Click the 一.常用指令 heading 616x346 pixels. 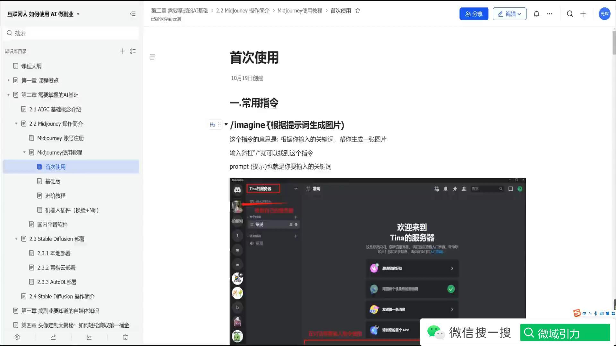click(254, 103)
